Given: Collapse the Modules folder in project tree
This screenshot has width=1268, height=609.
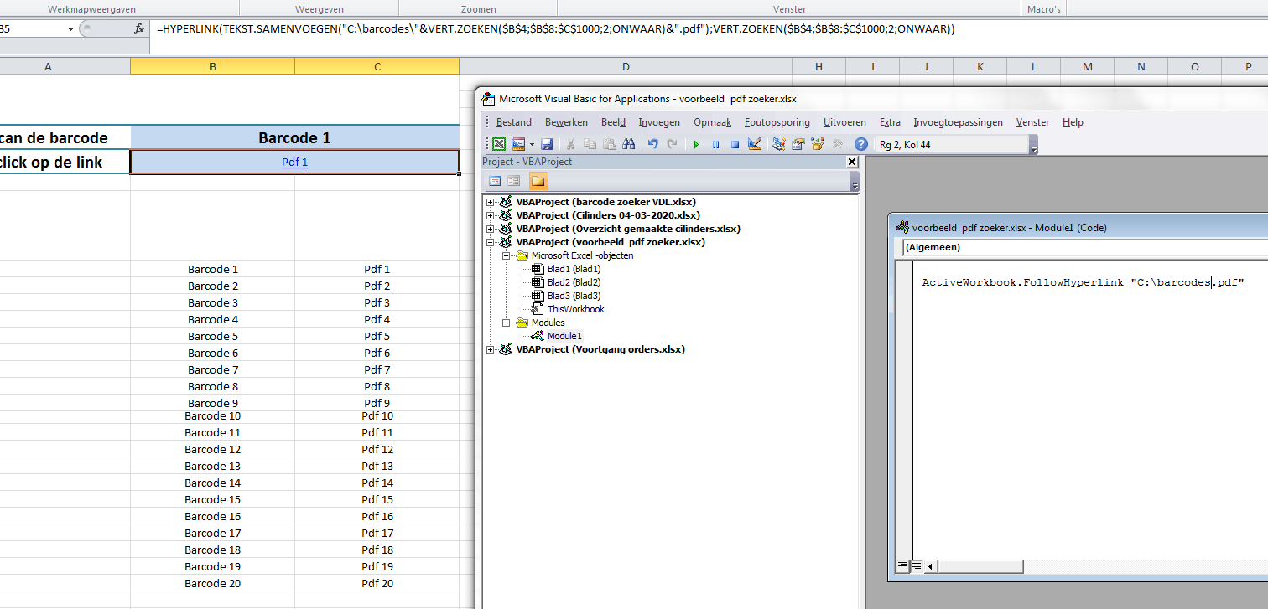Looking at the screenshot, I should [506, 323].
